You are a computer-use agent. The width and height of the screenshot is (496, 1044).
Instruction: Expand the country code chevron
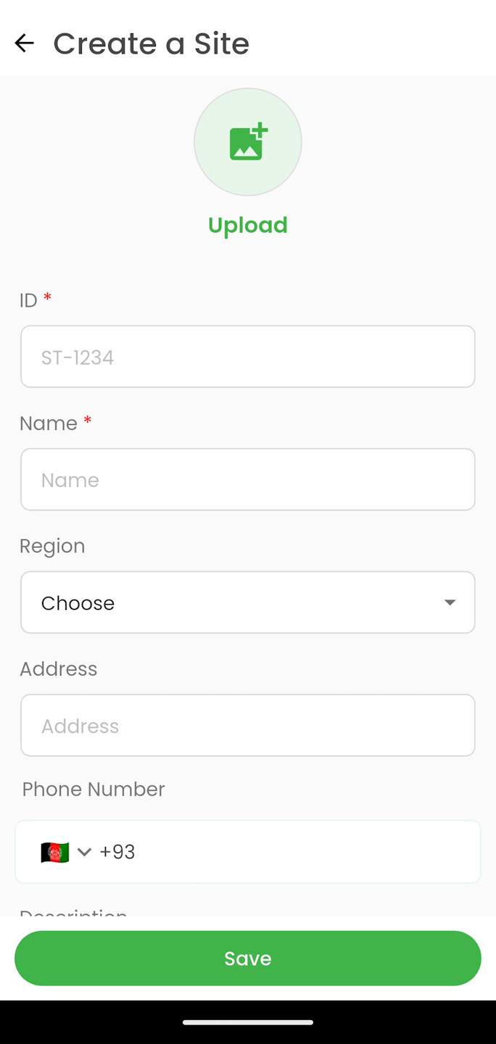click(x=84, y=852)
